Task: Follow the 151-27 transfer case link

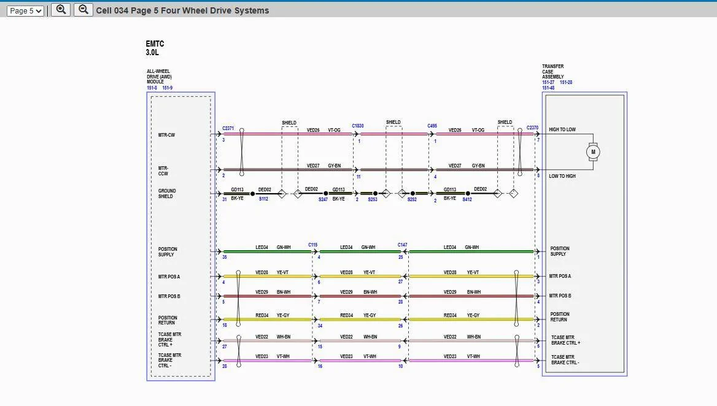Action: click(548, 82)
